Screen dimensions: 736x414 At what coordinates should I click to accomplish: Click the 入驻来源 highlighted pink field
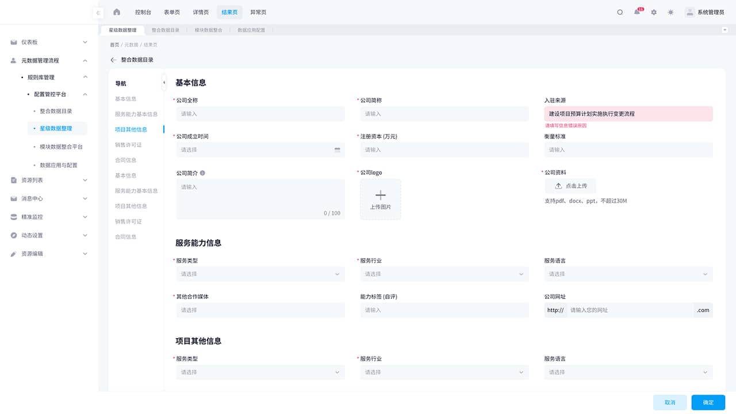(x=628, y=113)
